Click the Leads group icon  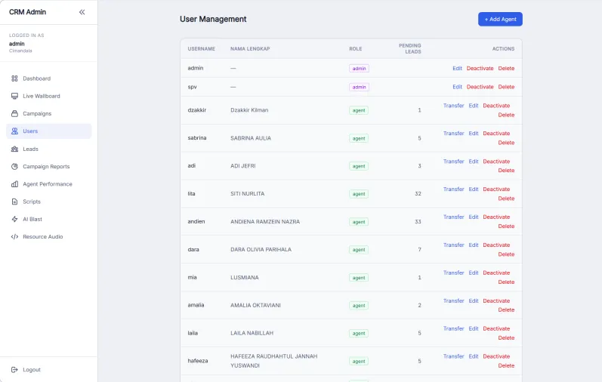[14, 149]
